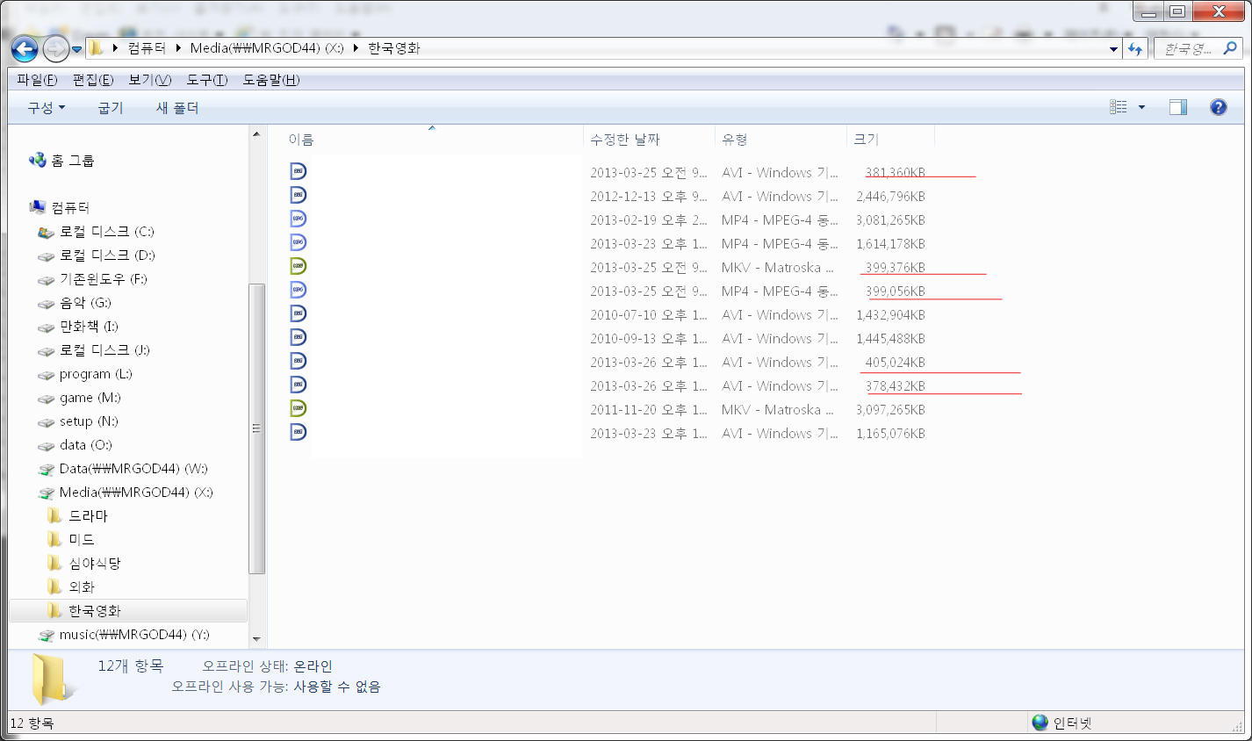
Task: Open the recent locations dropdown arrow
Action: tap(76, 49)
